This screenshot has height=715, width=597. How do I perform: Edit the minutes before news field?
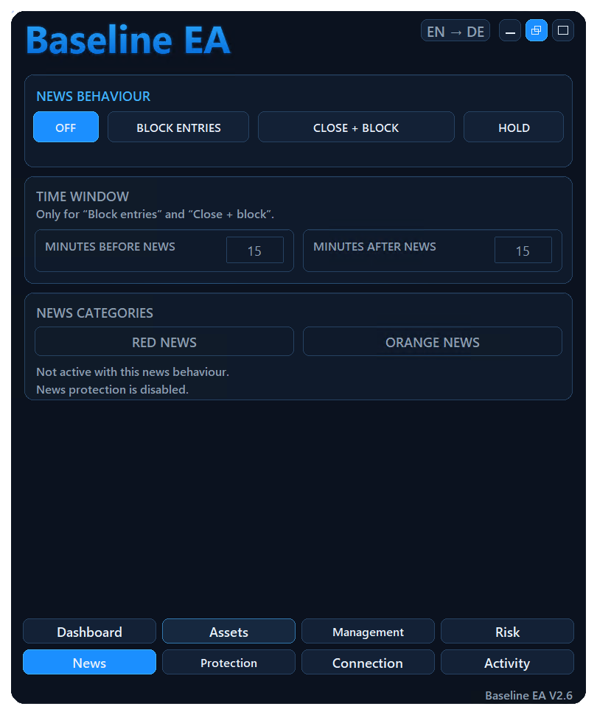[x=255, y=251]
